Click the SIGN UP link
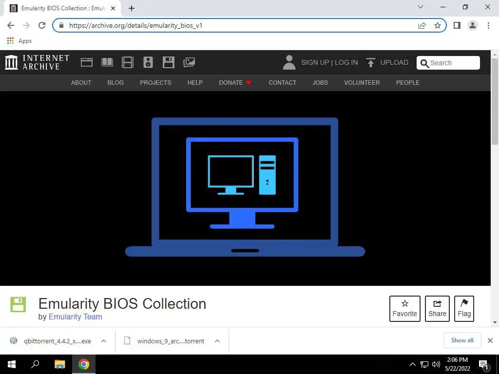 point(315,62)
